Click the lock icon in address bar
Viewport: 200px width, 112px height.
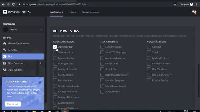[x=19, y=4]
